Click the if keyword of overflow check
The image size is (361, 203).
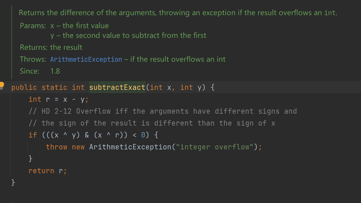[33, 135]
